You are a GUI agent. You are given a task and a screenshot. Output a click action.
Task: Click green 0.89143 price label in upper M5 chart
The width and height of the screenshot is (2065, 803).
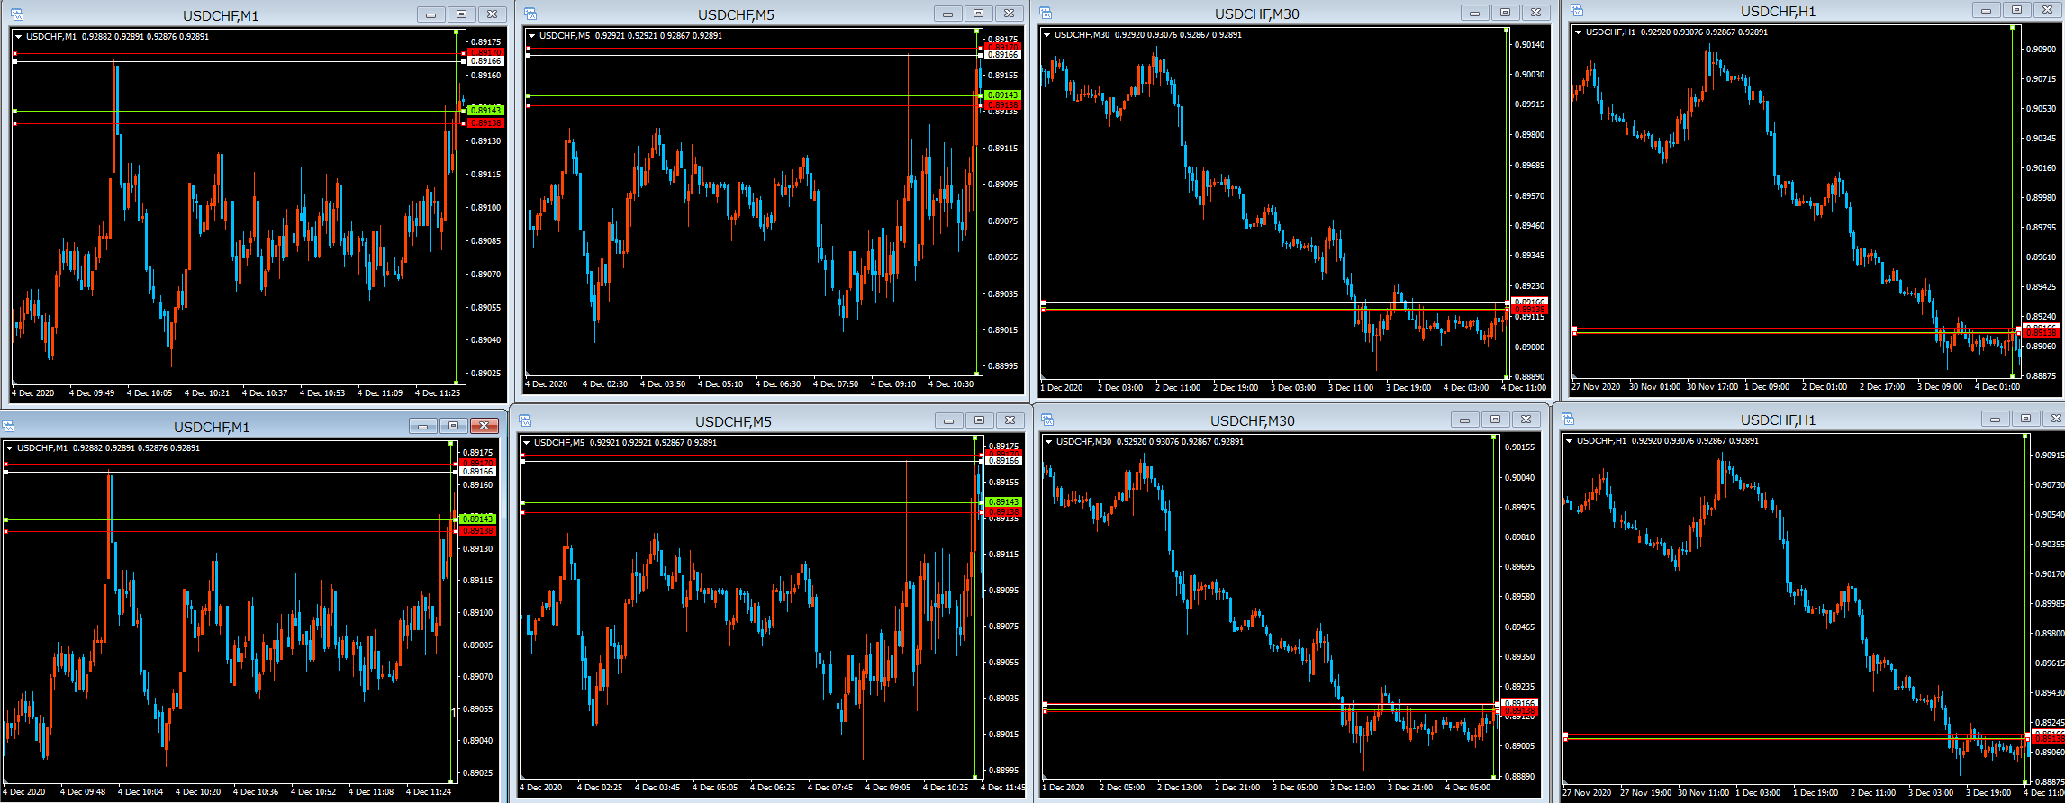point(1002,95)
